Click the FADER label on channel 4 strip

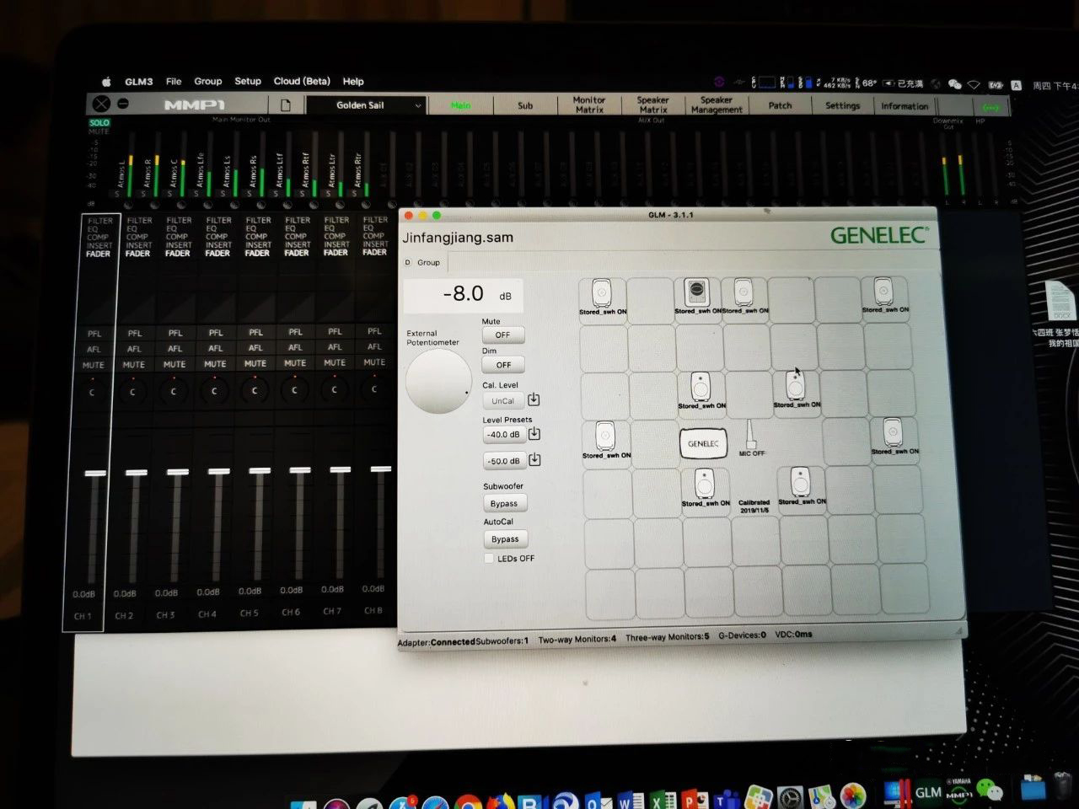pos(217,253)
